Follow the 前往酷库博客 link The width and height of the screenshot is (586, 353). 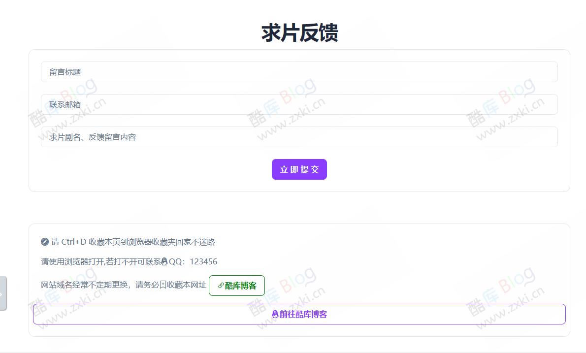[x=299, y=314]
